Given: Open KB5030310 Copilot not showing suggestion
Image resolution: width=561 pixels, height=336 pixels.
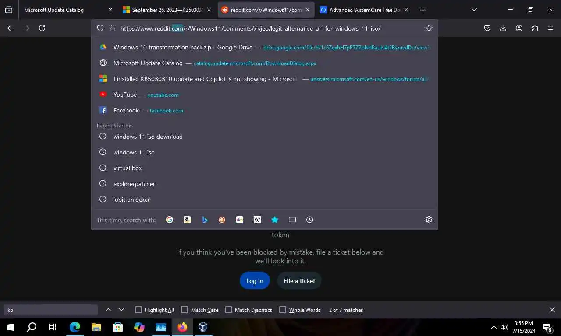Looking at the screenshot, I should pos(265,79).
